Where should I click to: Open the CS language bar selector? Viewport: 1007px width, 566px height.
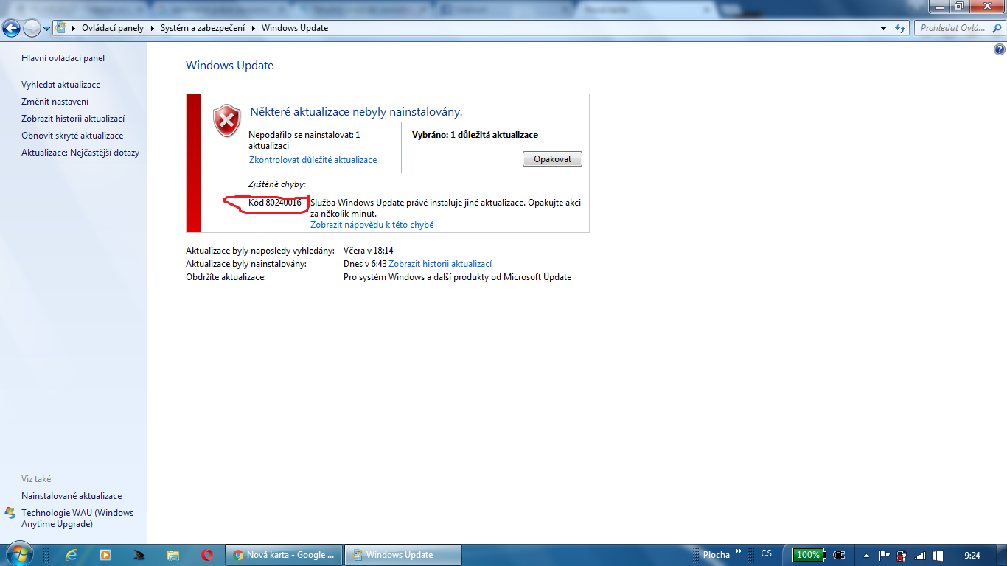767,553
